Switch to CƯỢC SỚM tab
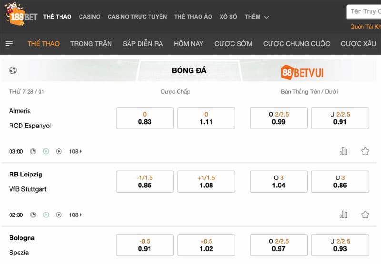Viewport: 381px width, 264px height. tap(233, 44)
